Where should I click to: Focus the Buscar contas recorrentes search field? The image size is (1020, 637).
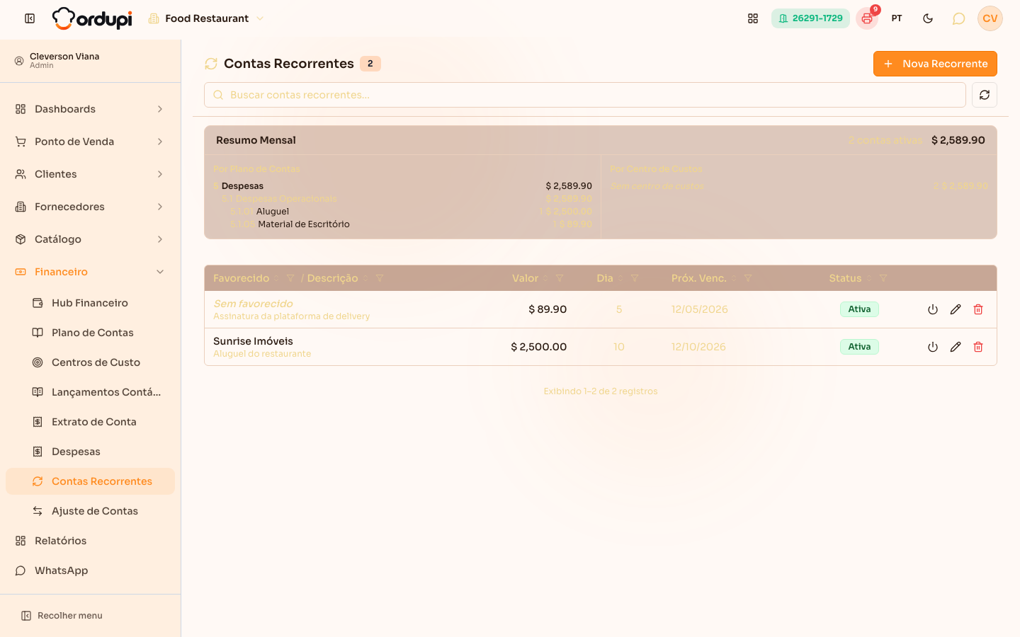click(585, 95)
